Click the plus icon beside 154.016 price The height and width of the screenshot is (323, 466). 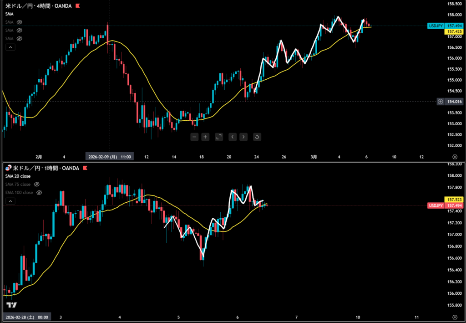[x=440, y=102]
